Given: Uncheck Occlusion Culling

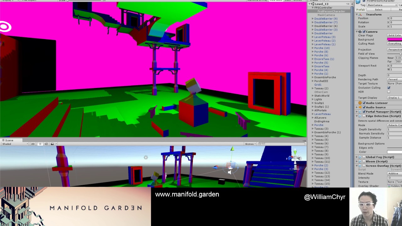Looking at the screenshot, I should (x=389, y=88).
